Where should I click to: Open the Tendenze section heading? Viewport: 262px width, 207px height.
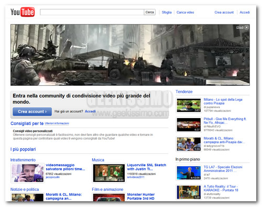pos(184,91)
